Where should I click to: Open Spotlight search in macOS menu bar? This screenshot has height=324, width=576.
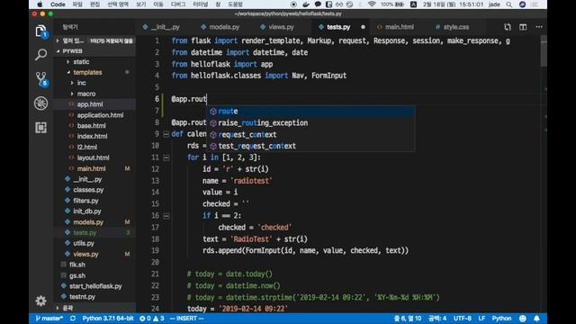point(508,4)
